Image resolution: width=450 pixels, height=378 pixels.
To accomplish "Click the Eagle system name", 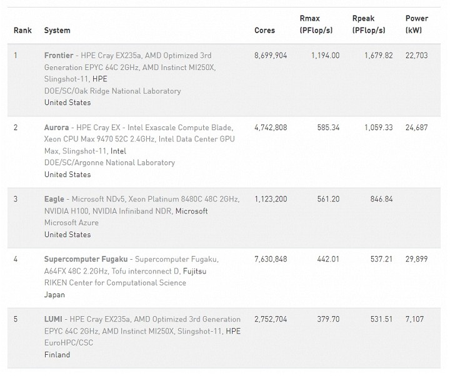I will pos(54,199).
